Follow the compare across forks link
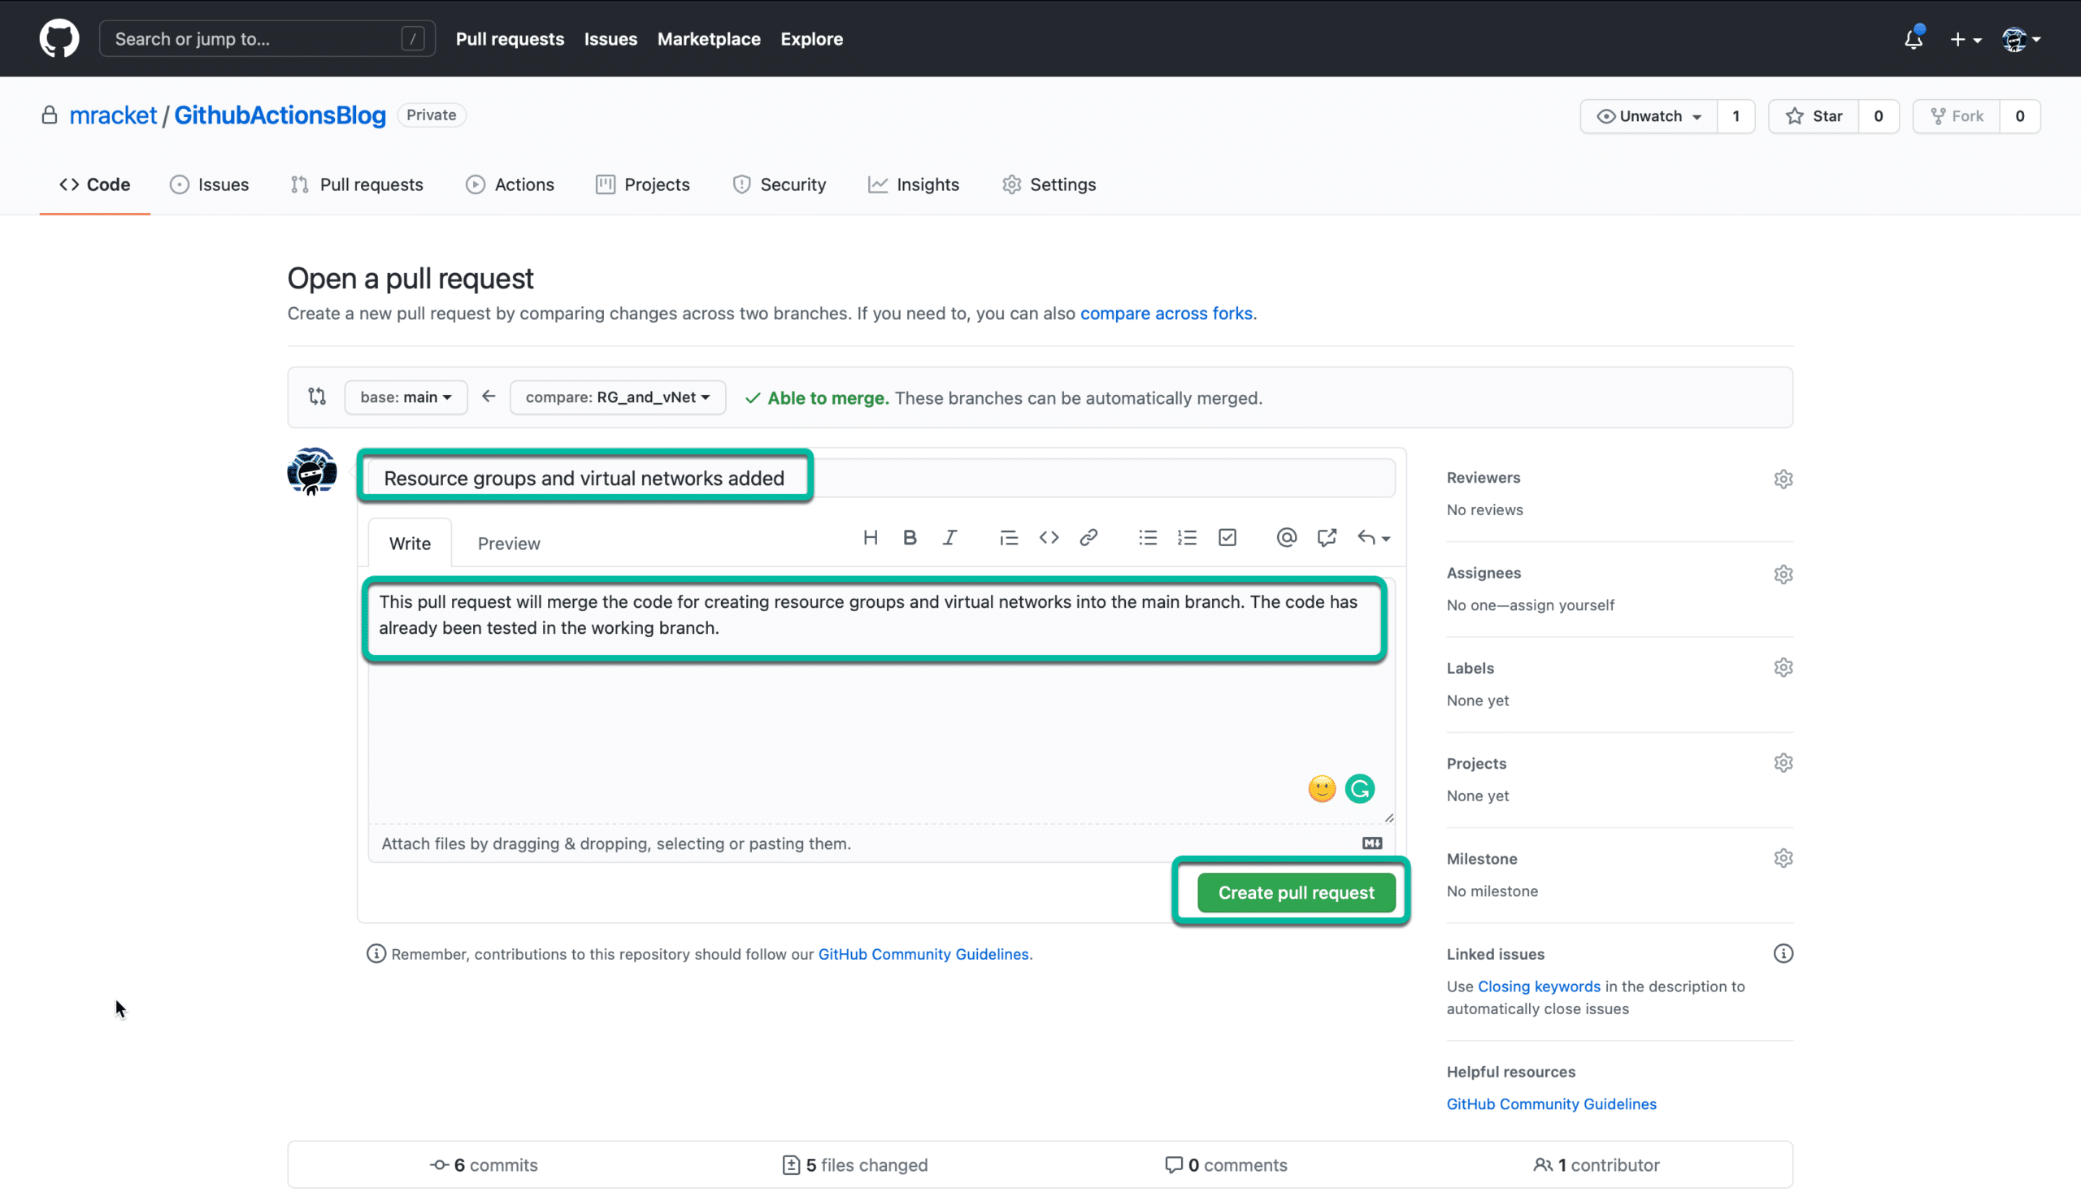2081x1201 pixels. 1166,314
